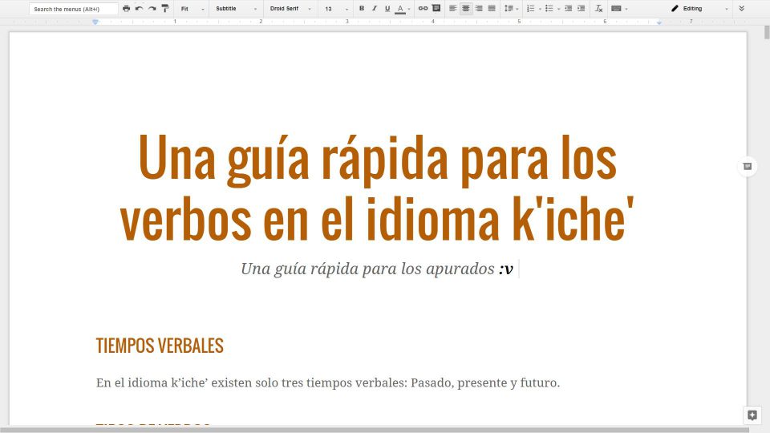770x433 pixels.
Task: Clear formatting with the Tx icon
Action: coord(598,9)
